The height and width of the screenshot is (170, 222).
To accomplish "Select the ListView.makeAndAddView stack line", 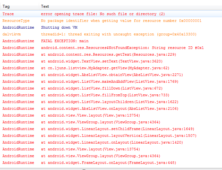I will [x=111, y=82].
